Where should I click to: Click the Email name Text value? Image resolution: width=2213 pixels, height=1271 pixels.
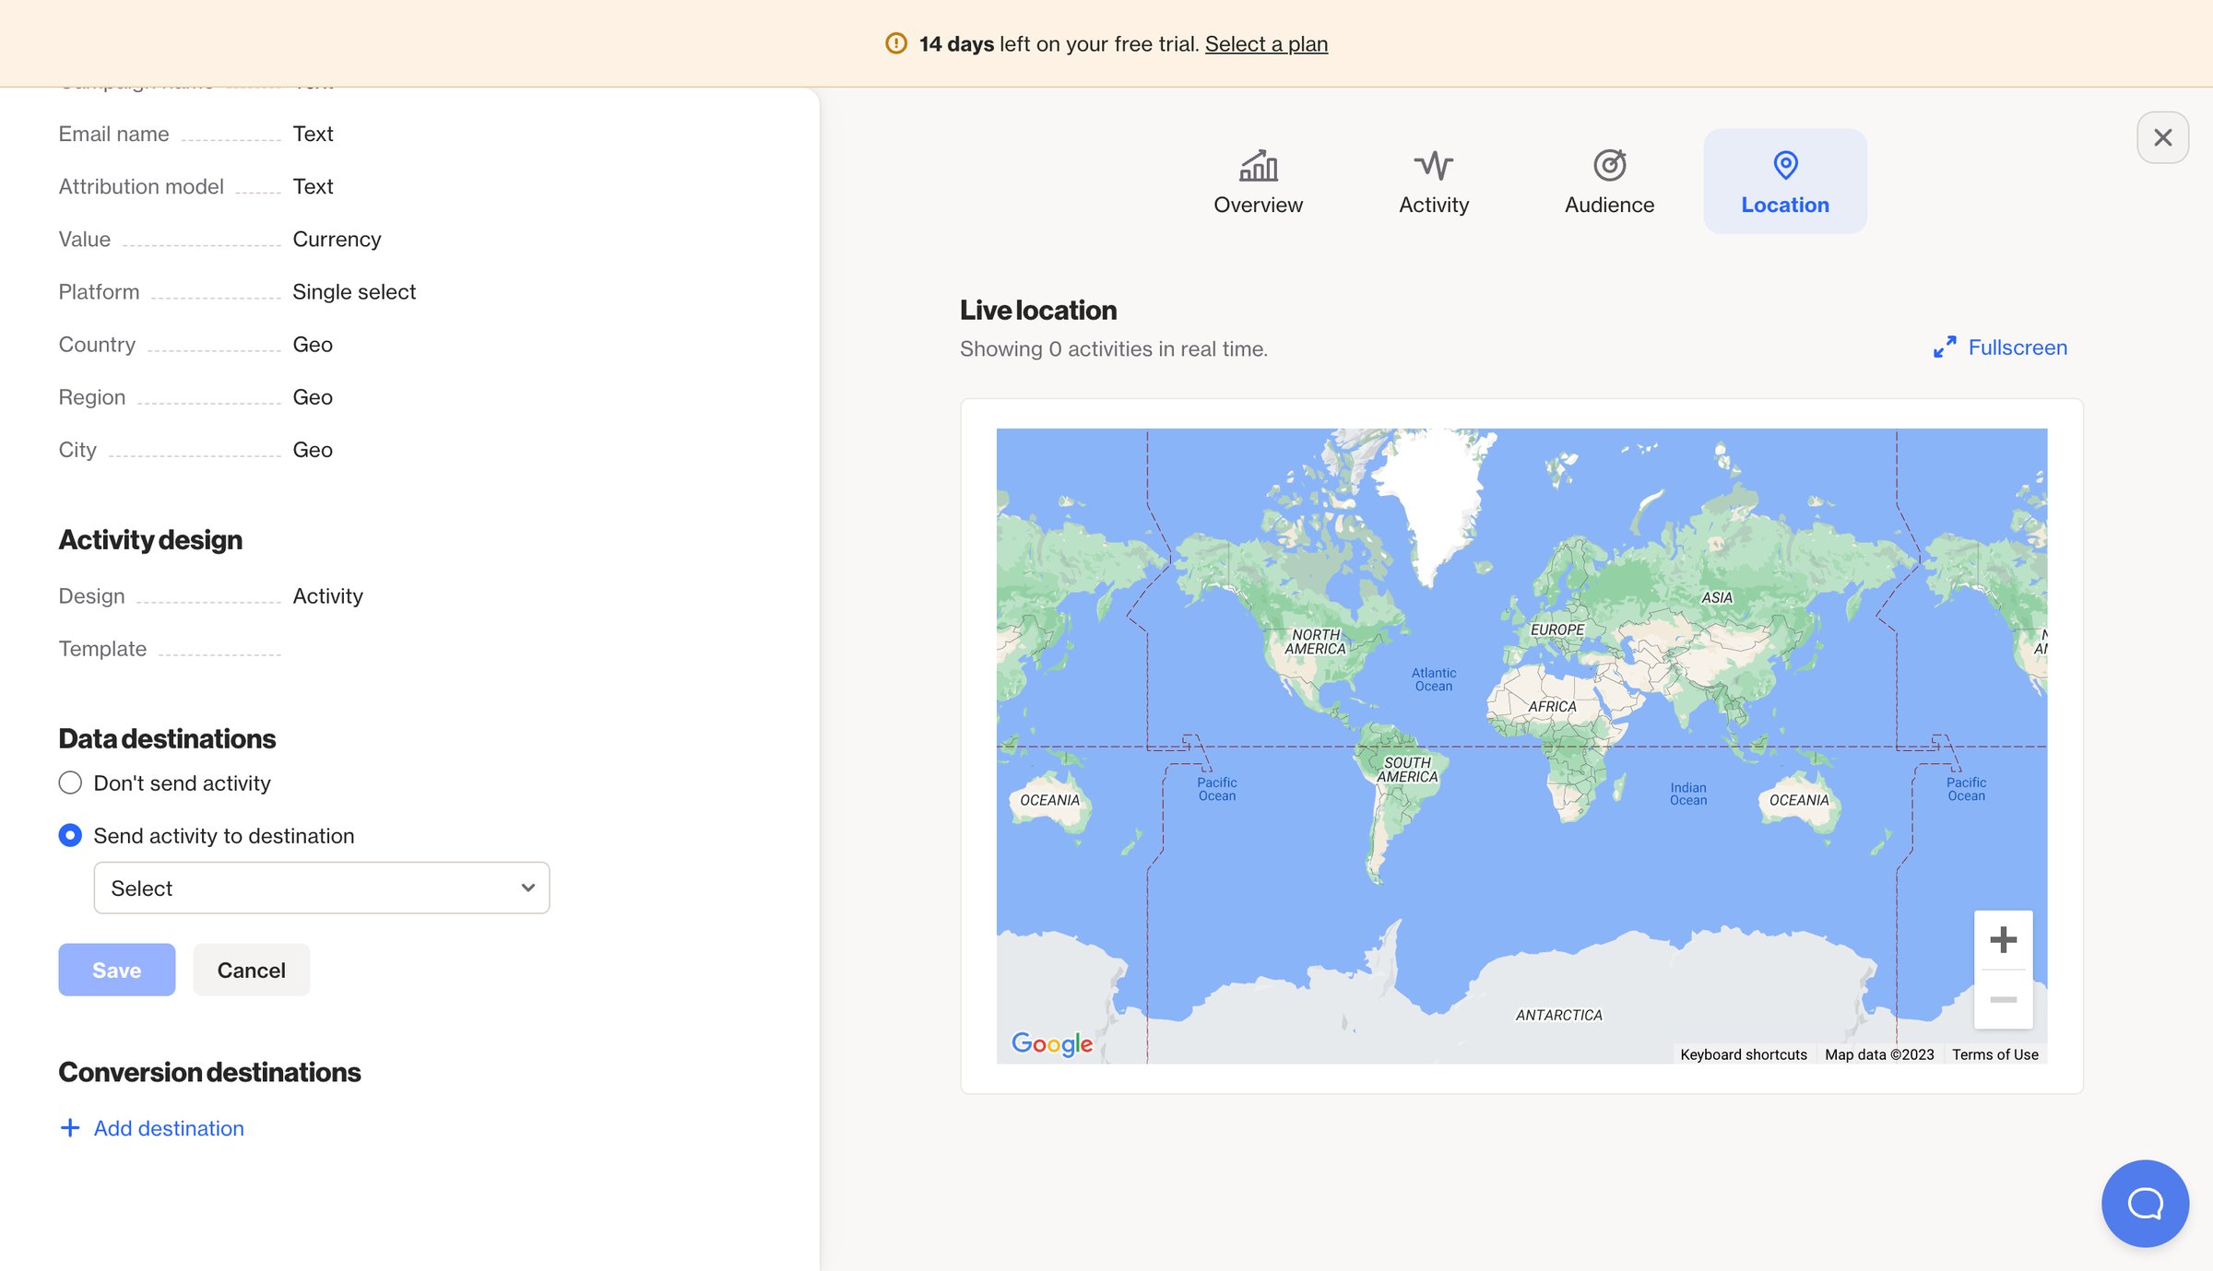pos(313,134)
